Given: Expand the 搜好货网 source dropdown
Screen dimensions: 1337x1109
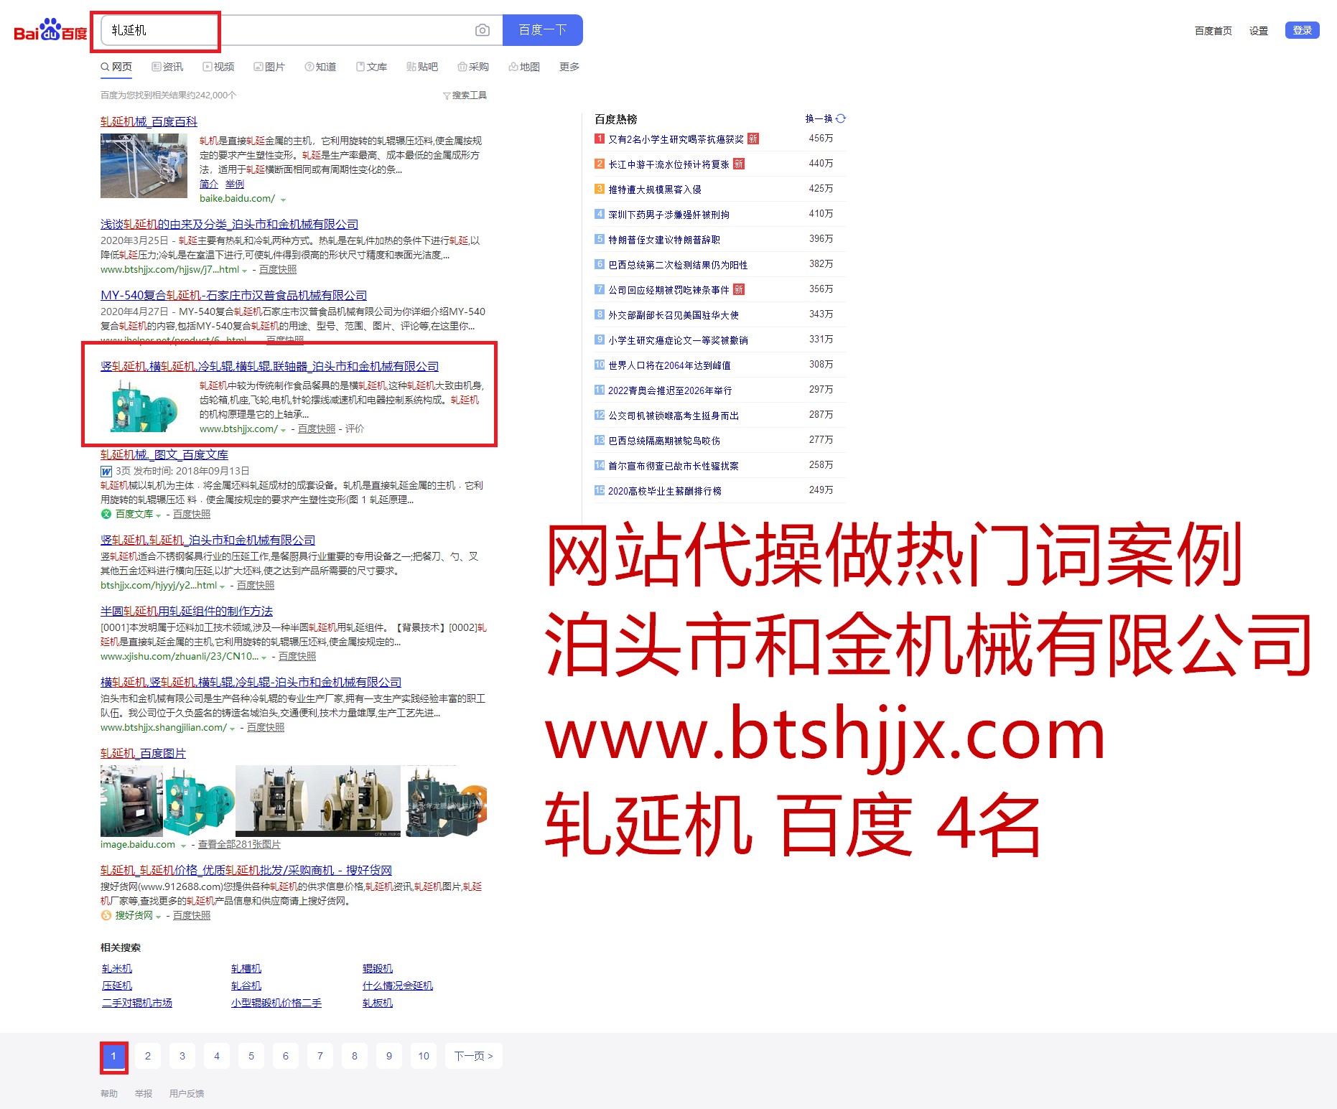Looking at the screenshot, I should [x=158, y=917].
